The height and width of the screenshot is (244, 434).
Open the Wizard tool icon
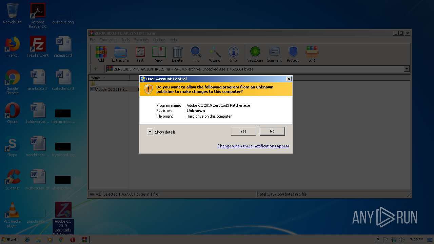tap(214, 54)
